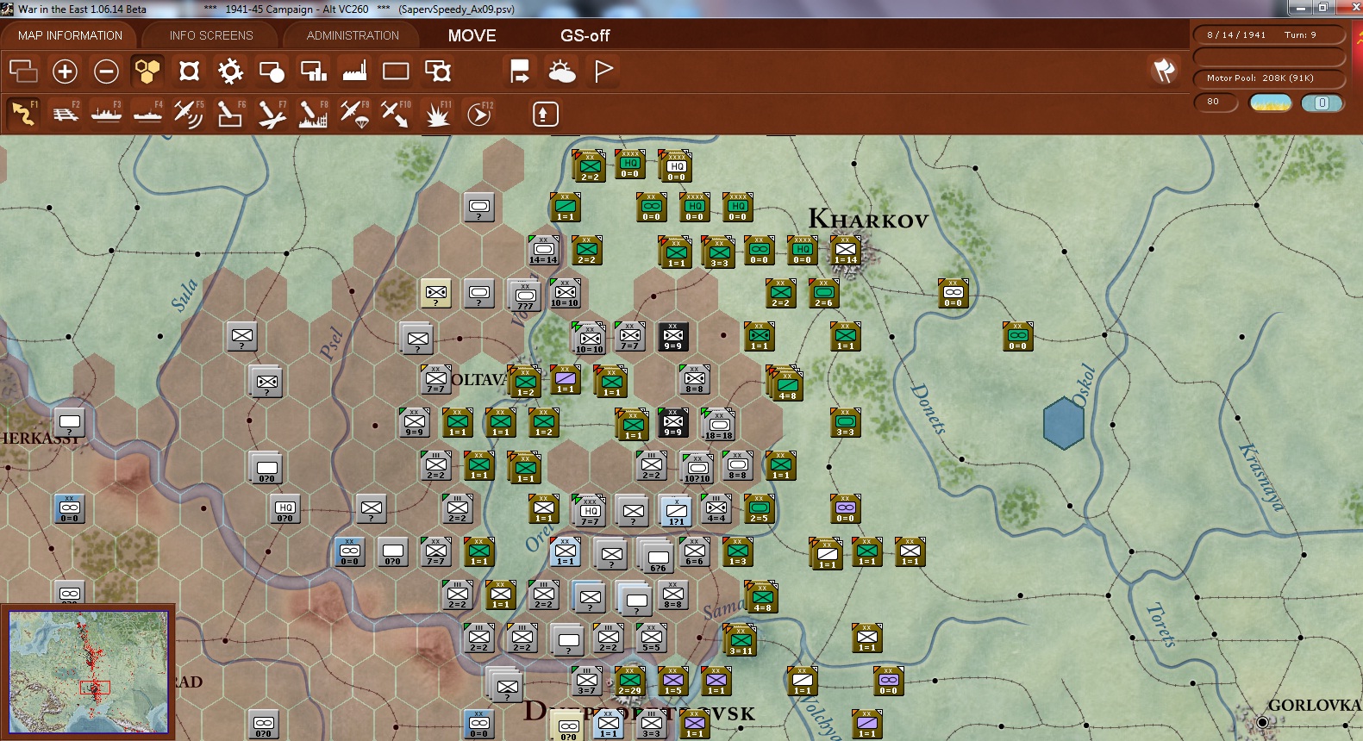
Task: Click the gear icon in the map toolbar
Action: (230, 71)
